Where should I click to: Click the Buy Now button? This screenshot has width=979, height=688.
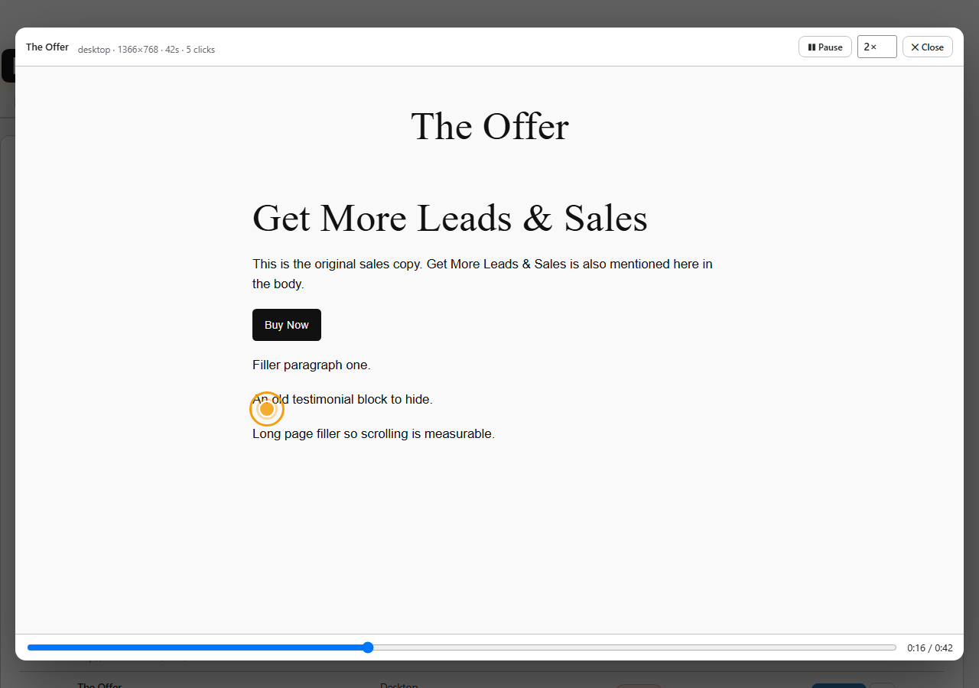click(287, 325)
